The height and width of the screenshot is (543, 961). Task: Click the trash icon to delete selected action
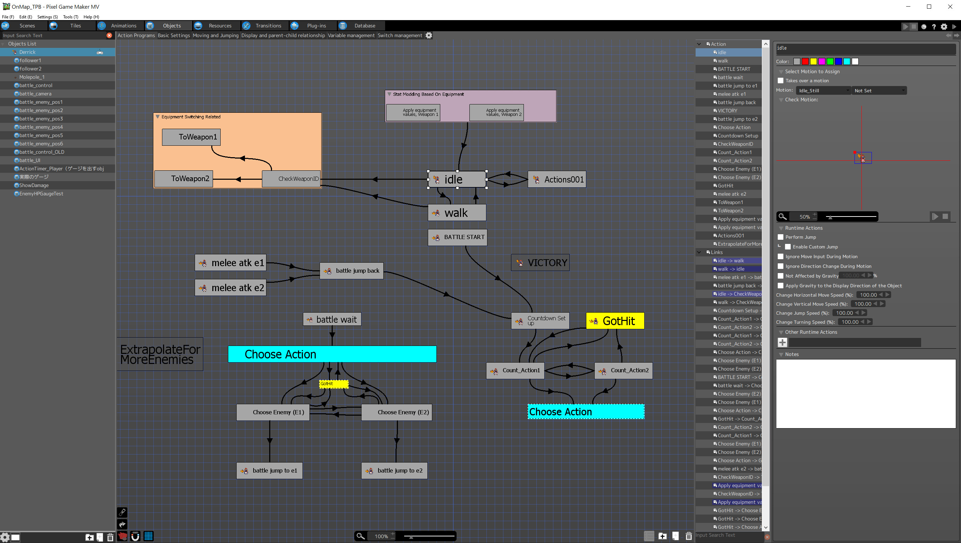tap(689, 536)
